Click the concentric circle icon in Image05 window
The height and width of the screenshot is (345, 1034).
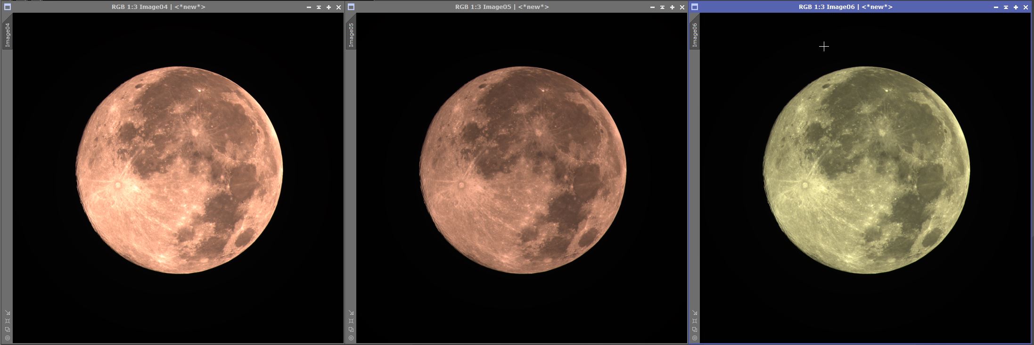click(351, 338)
